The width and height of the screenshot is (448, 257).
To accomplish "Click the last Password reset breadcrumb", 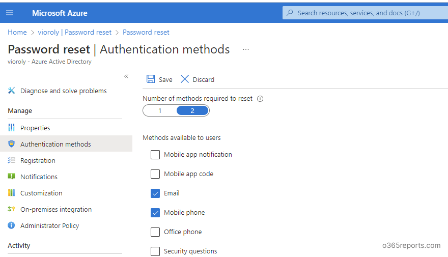I will (x=146, y=32).
